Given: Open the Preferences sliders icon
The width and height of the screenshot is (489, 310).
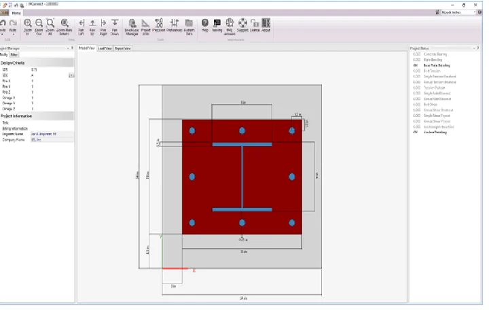Looking at the screenshot, I should [175, 23].
